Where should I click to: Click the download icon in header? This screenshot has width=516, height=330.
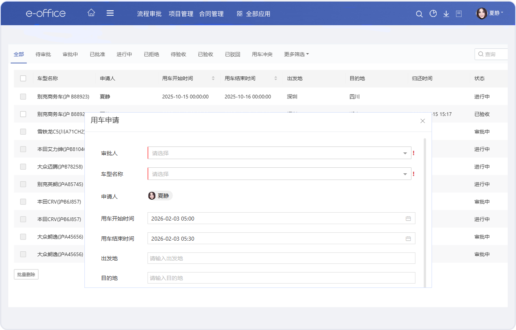click(x=446, y=14)
